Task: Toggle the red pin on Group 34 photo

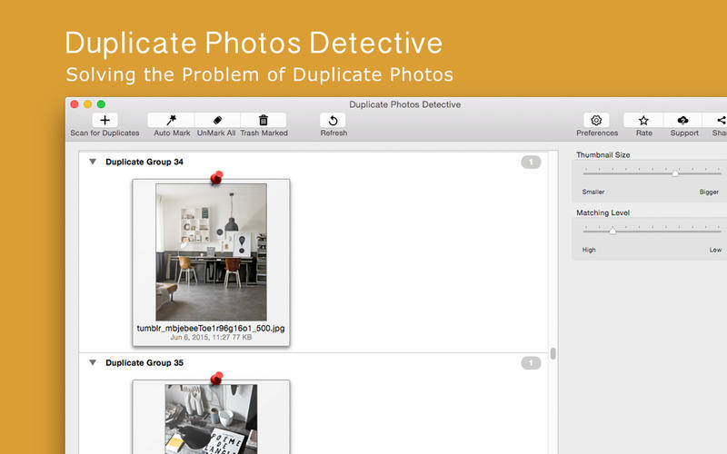Action: 216,177
